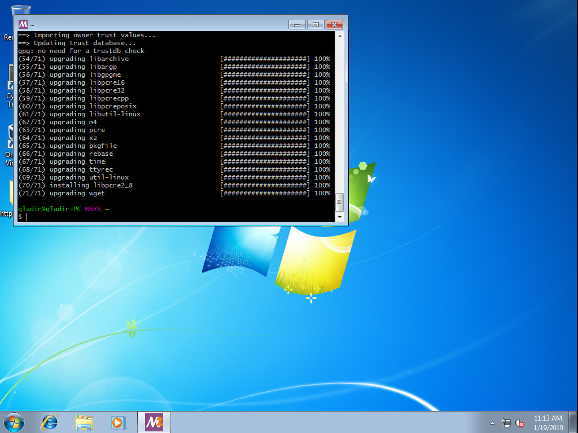This screenshot has height=433, width=578.
Task: Click the terminal scrollbar down arrow
Action: [339, 217]
